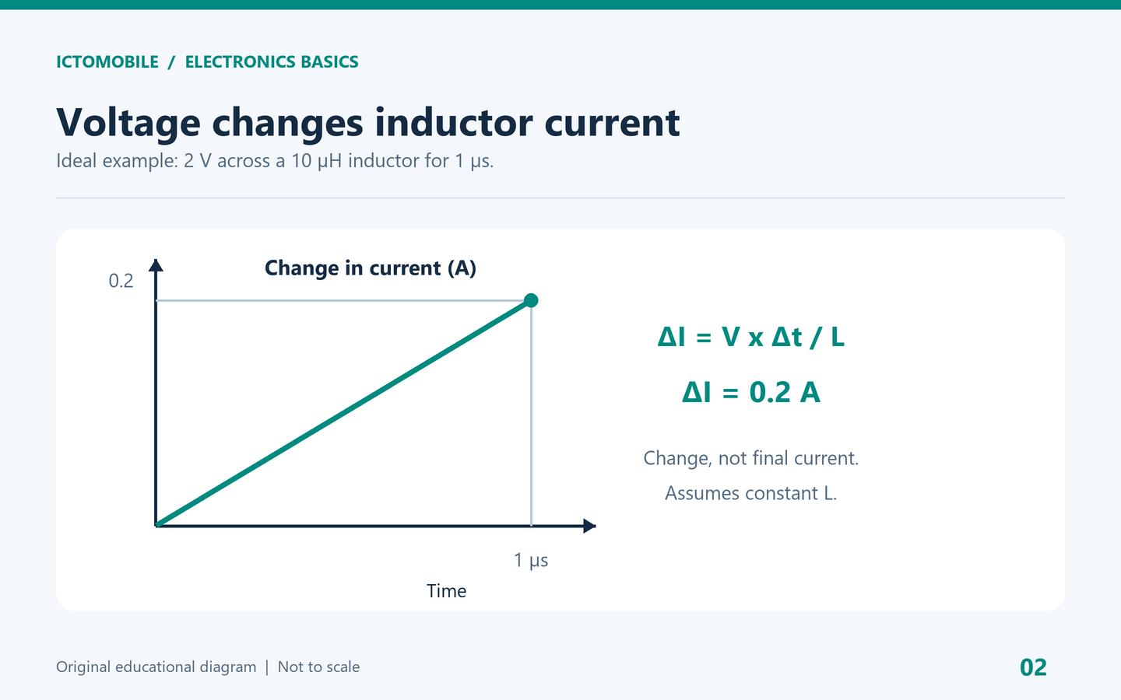1121x700 pixels.
Task: Click the vertical axis arrowhead
Action: [156, 265]
